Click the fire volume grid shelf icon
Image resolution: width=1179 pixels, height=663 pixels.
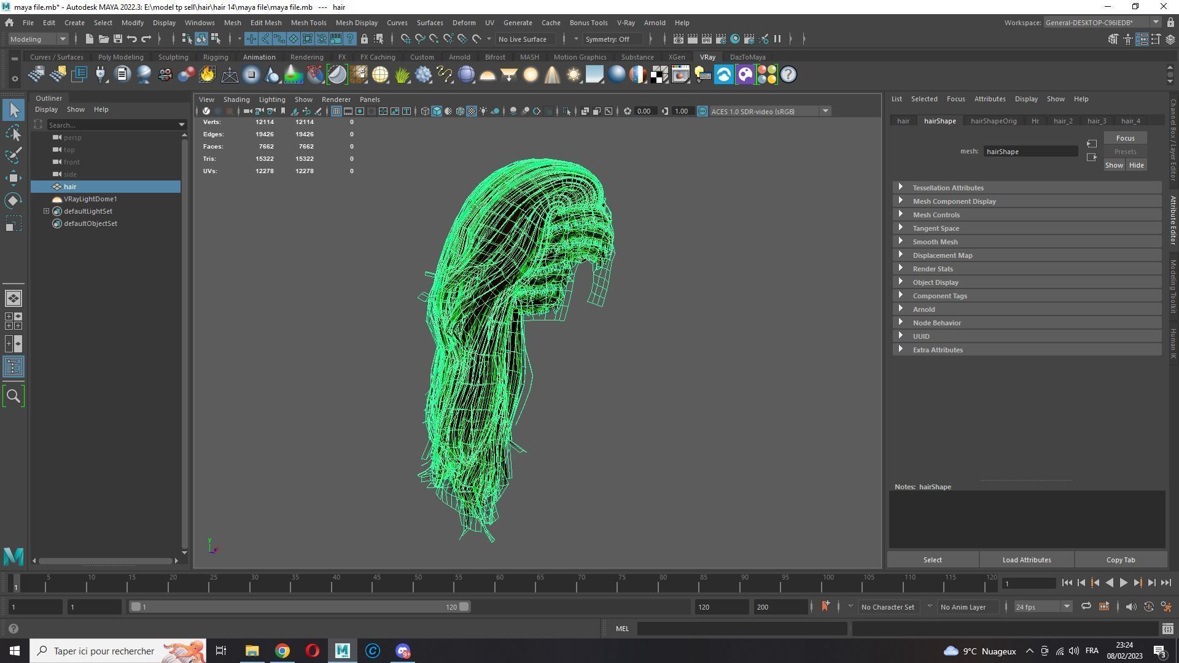208,75
